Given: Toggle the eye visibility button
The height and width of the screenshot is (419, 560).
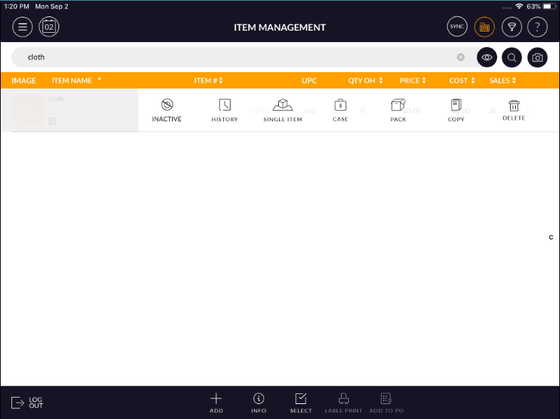Looking at the screenshot, I should [x=487, y=57].
